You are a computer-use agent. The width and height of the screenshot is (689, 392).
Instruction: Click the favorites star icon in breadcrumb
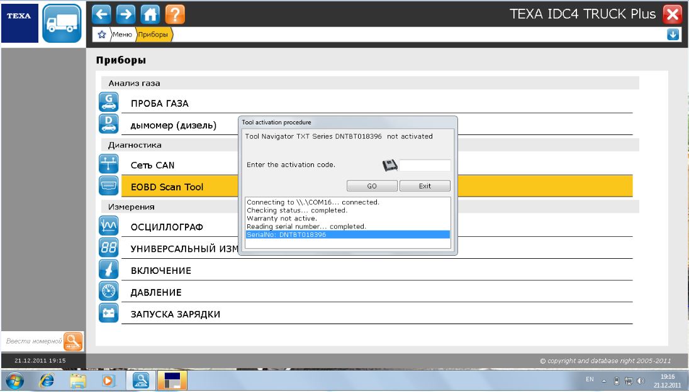[x=101, y=35]
